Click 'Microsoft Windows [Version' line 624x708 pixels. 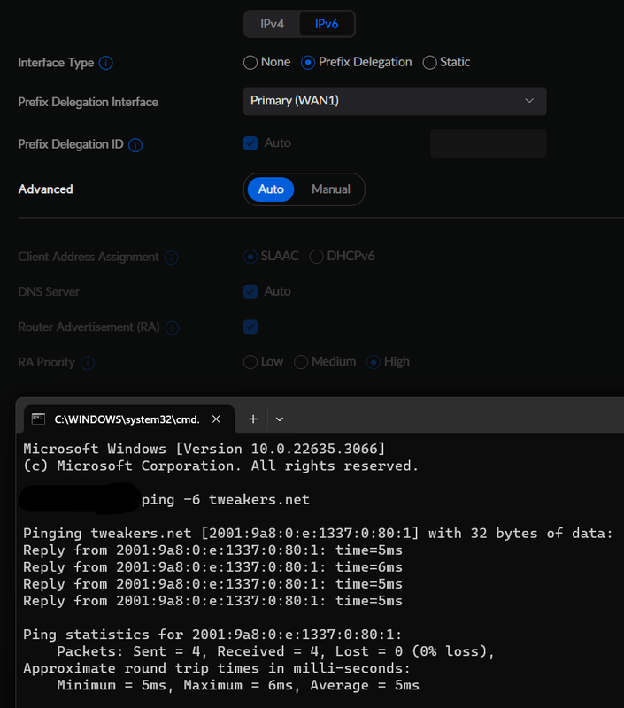click(204, 449)
